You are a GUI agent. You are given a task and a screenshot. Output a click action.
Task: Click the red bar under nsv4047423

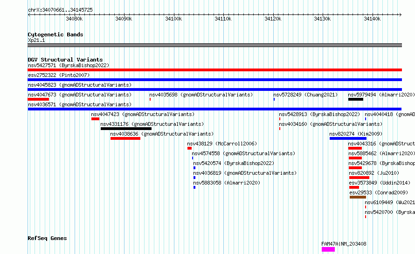(x=95, y=119)
